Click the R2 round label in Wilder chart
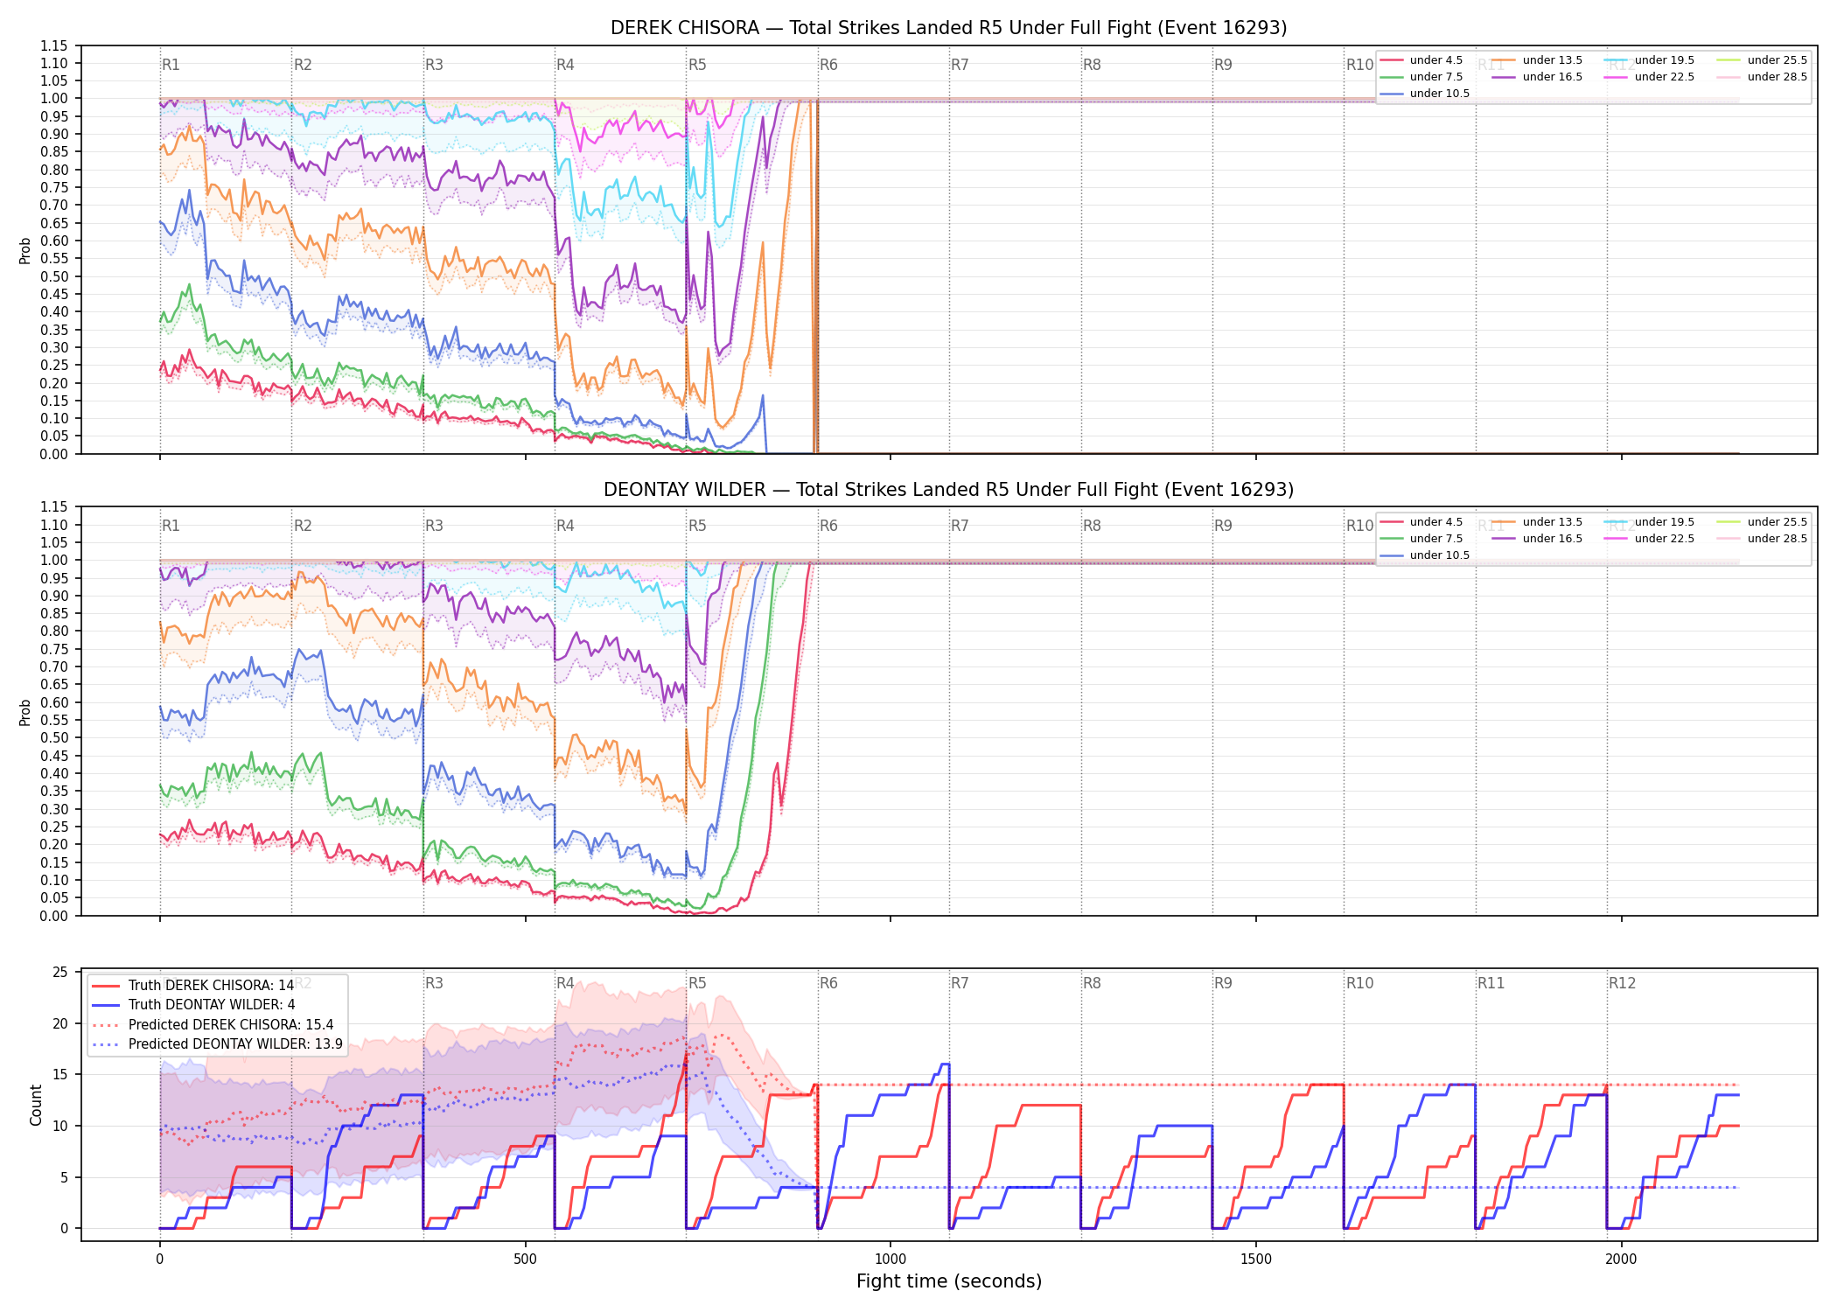This screenshot has width=1837, height=1312. coord(303,526)
